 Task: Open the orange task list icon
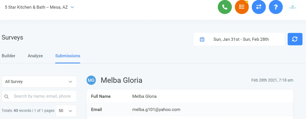(242, 7)
